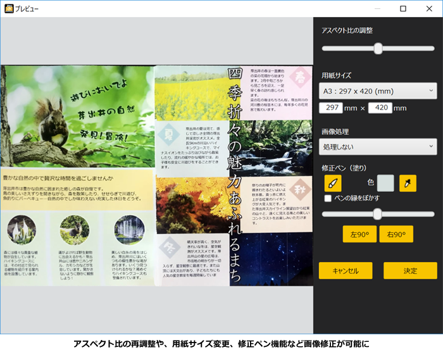
Task: Minimize the preview window
Action: [375, 9]
